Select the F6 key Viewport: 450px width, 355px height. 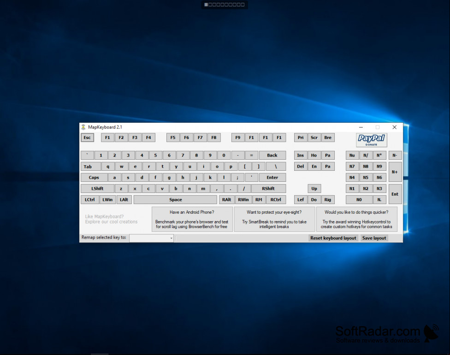tap(187, 138)
